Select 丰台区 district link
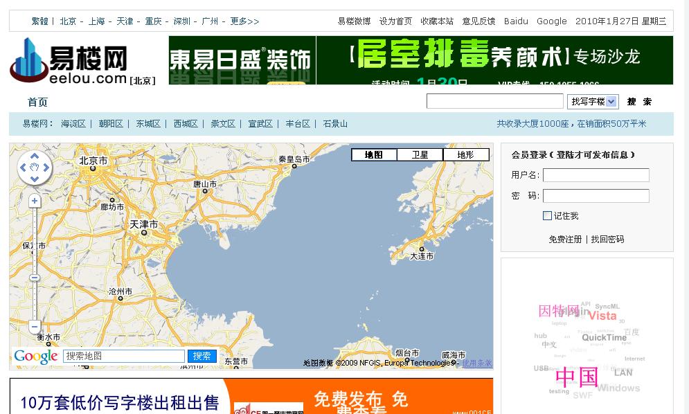Screen dimensions: 689x414 [x=298, y=124]
